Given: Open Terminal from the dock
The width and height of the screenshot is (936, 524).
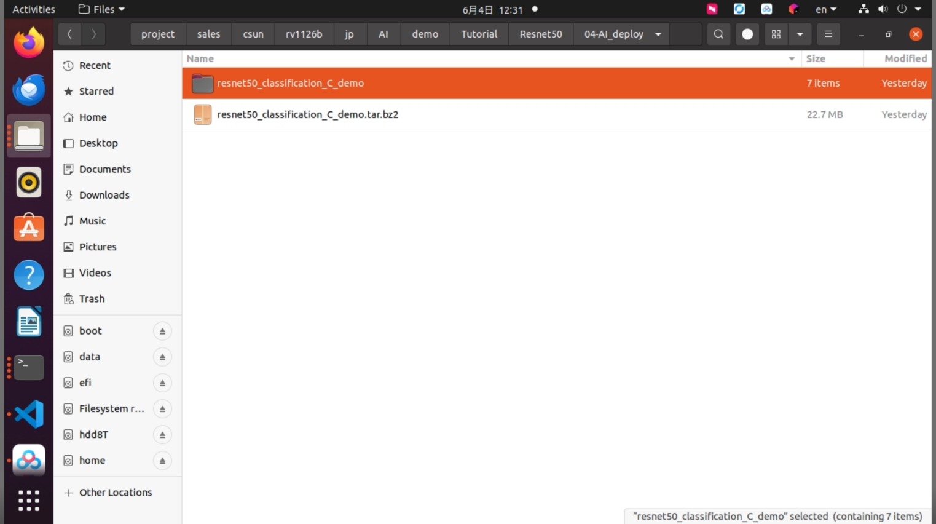Looking at the screenshot, I should tap(29, 368).
